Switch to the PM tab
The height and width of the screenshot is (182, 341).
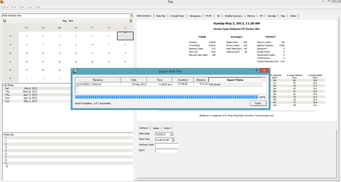(x=261, y=16)
